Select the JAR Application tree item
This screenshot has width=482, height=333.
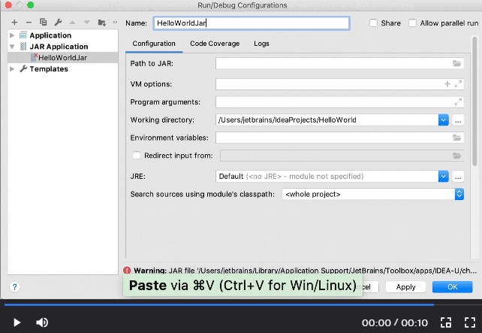(59, 47)
